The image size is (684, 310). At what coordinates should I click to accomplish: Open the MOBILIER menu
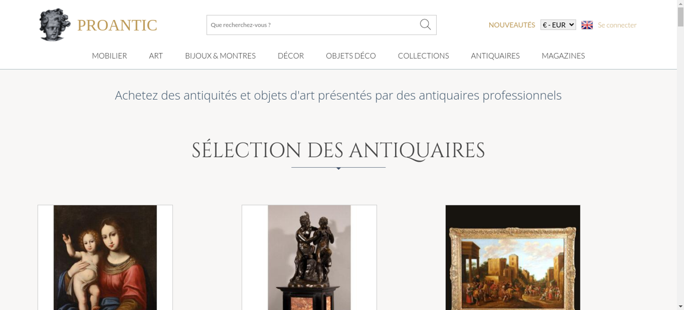coord(109,56)
